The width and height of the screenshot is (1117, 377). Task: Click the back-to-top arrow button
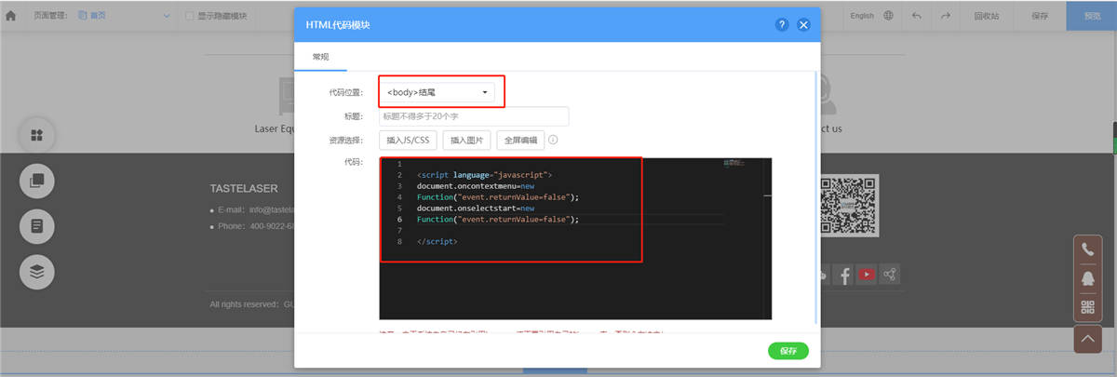[x=1087, y=338]
